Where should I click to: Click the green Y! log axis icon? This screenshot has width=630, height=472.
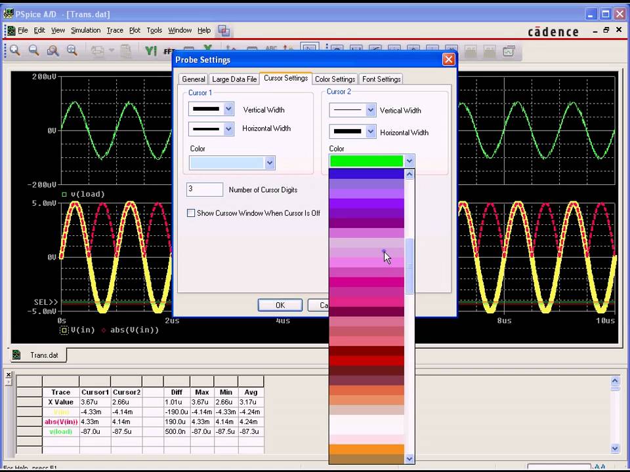(151, 50)
